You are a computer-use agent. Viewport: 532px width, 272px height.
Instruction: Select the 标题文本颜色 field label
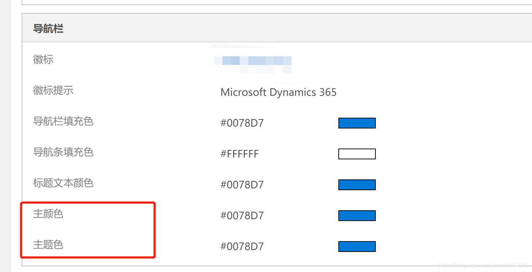[63, 183]
